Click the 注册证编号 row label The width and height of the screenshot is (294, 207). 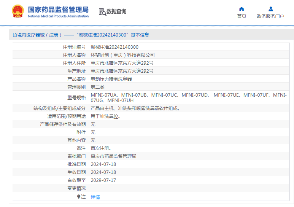(74, 47)
